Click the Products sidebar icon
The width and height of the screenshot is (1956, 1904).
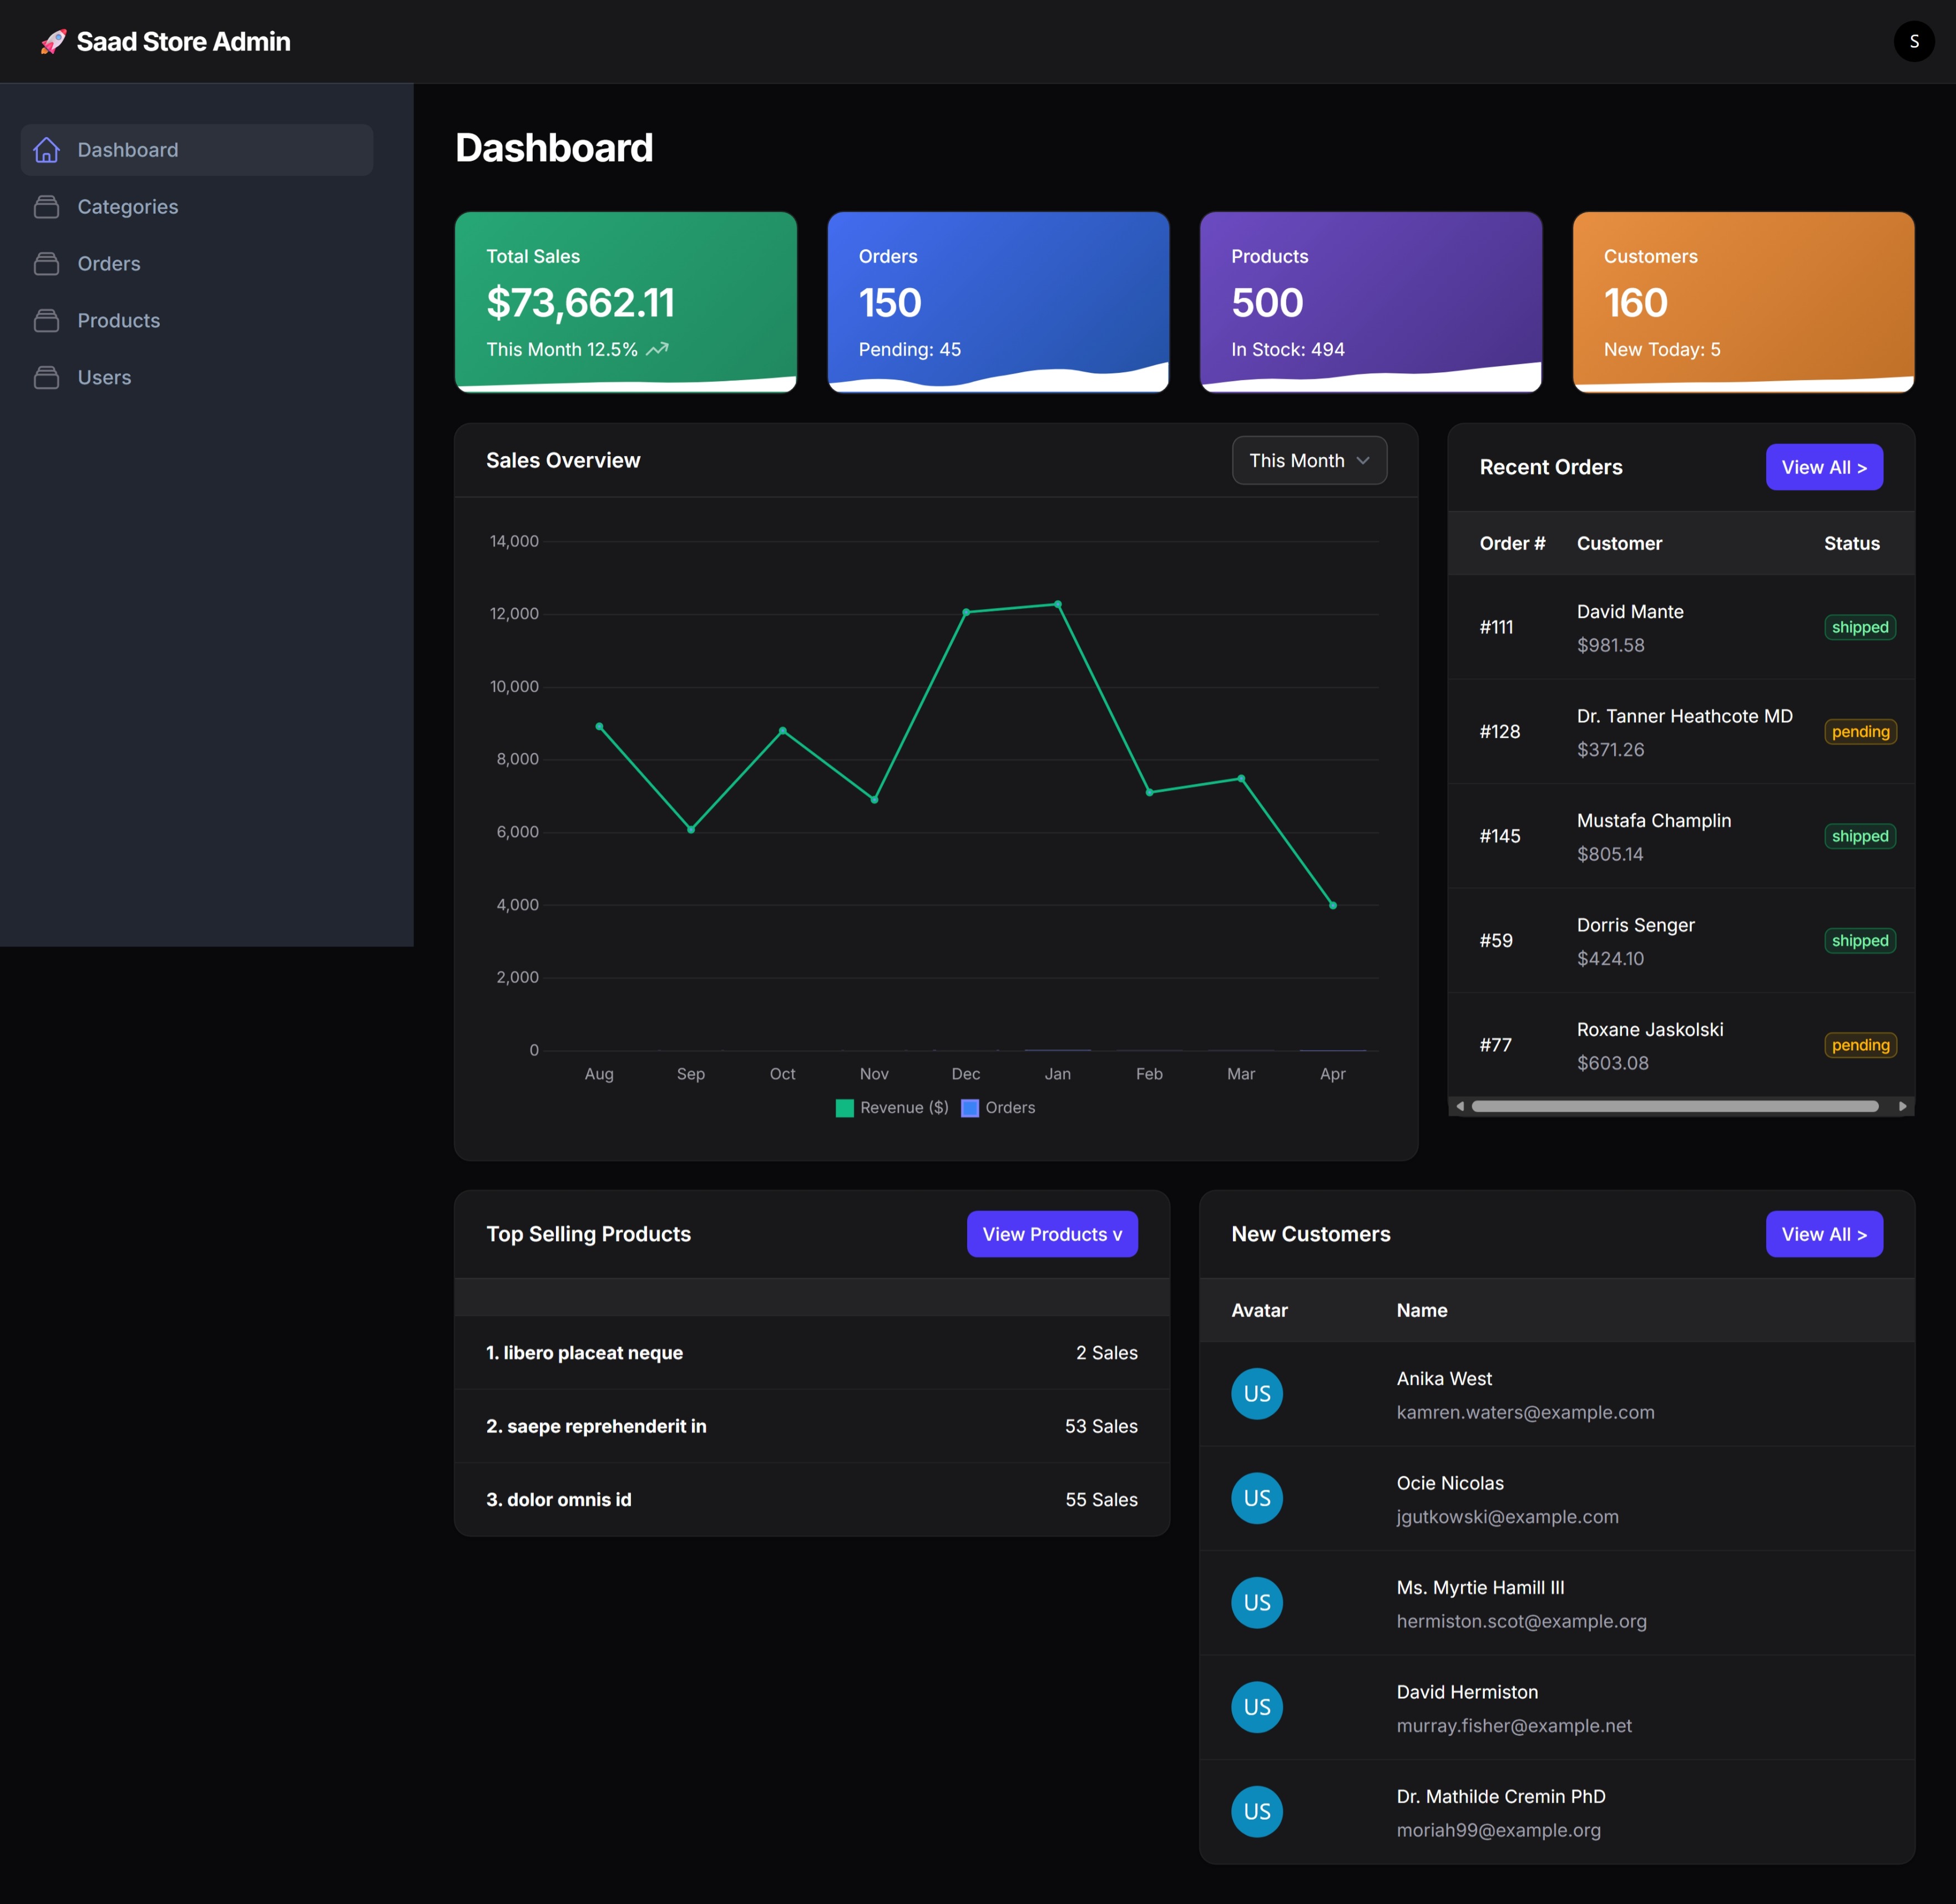(x=46, y=321)
